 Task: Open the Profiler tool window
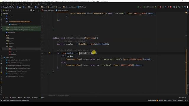pos(35,98)
